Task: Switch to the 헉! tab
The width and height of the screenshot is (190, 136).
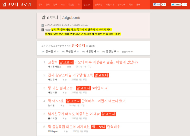Action: point(79,5)
